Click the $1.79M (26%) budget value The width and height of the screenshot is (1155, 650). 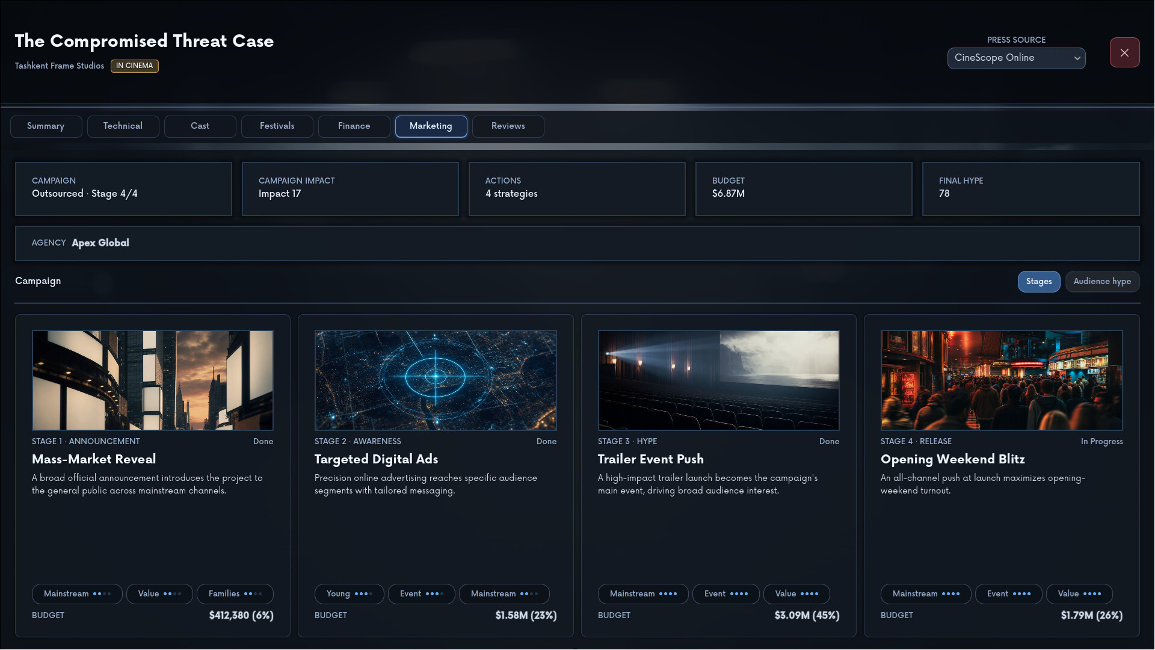click(1092, 615)
